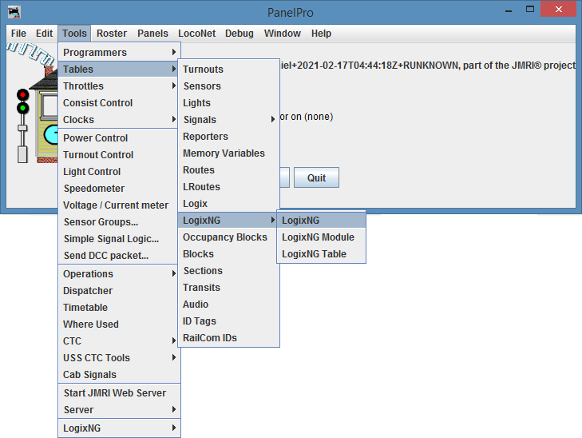Open the Blocks table
The height and width of the screenshot is (438, 582).
click(228, 254)
